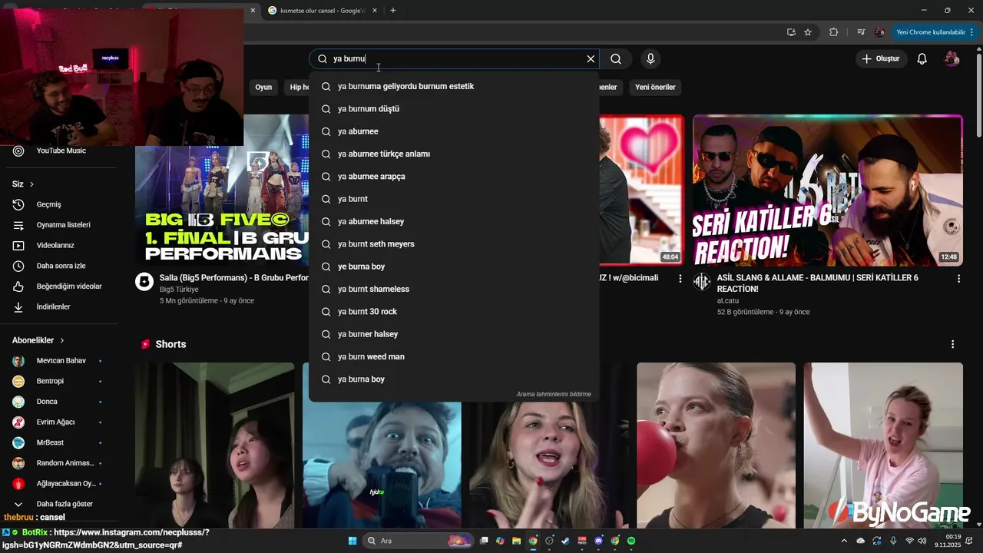Expand Daha fazla göster subscriptions
Image resolution: width=983 pixels, height=553 pixels.
60,504
